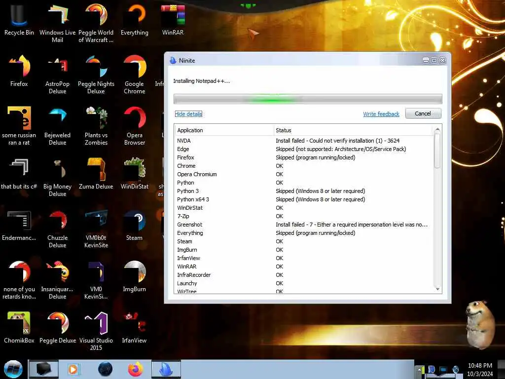This screenshot has width=505, height=379.
Task: Select 'that but its c#' desktop icon
Action: pos(19,174)
